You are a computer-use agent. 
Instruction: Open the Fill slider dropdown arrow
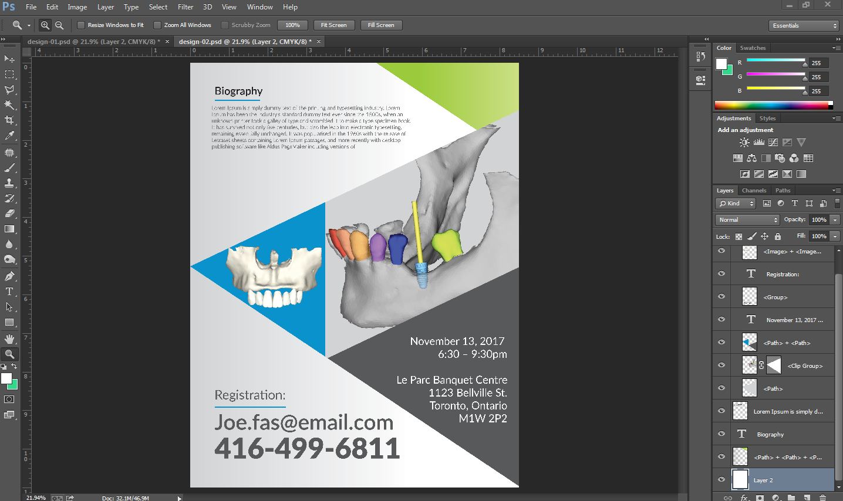pyautogui.click(x=835, y=236)
